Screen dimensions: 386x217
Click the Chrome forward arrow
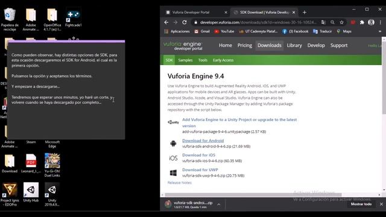(x=176, y=22)
